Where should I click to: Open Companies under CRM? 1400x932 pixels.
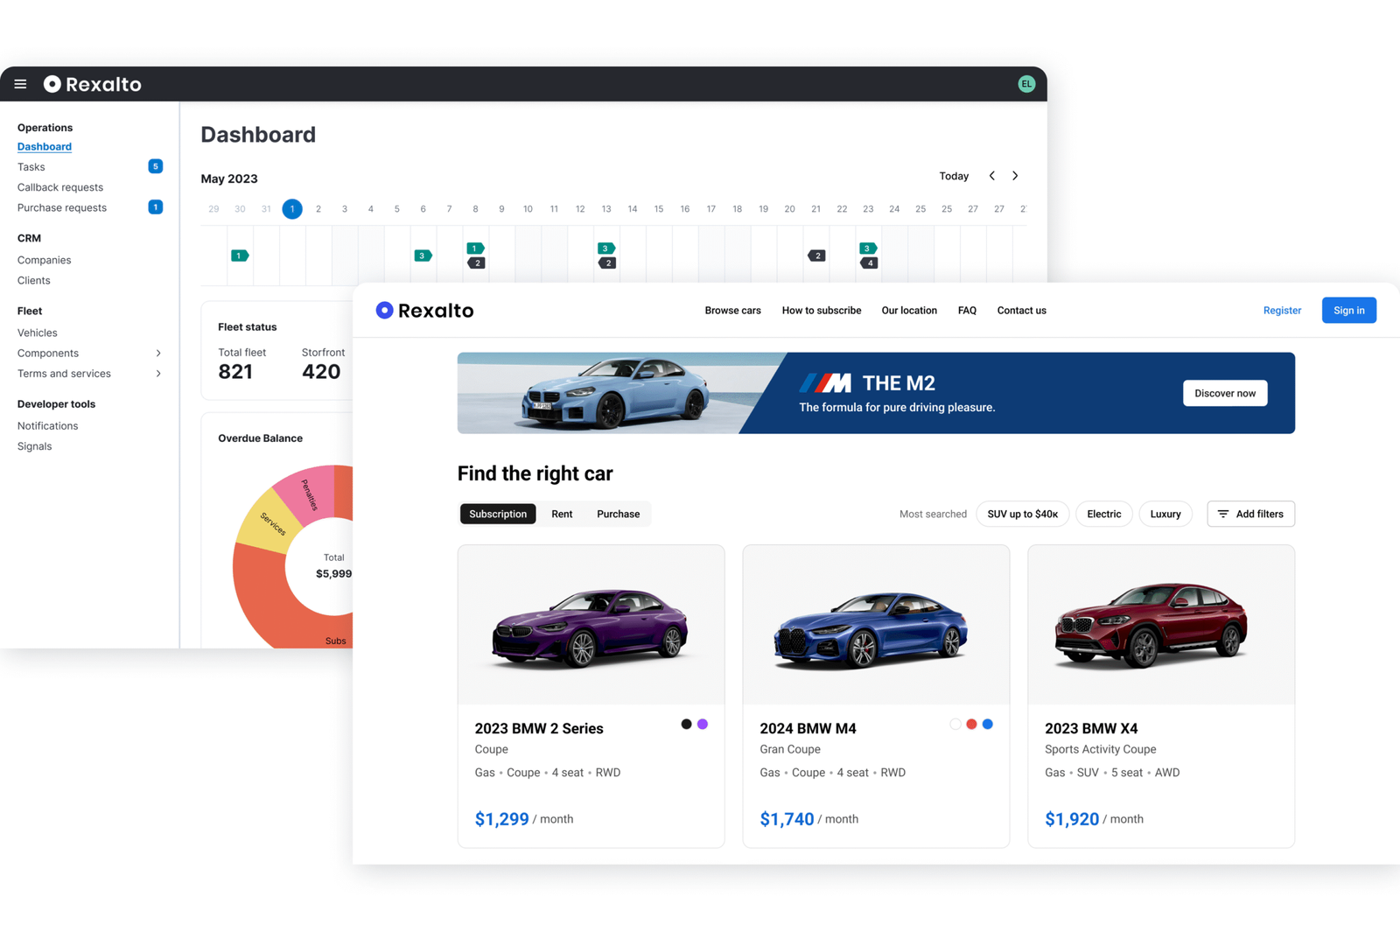(45, 260)
